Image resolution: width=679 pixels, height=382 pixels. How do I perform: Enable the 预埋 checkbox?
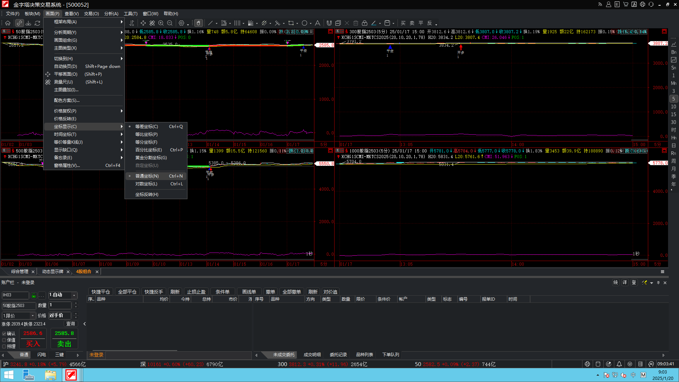tap(4, 346)
